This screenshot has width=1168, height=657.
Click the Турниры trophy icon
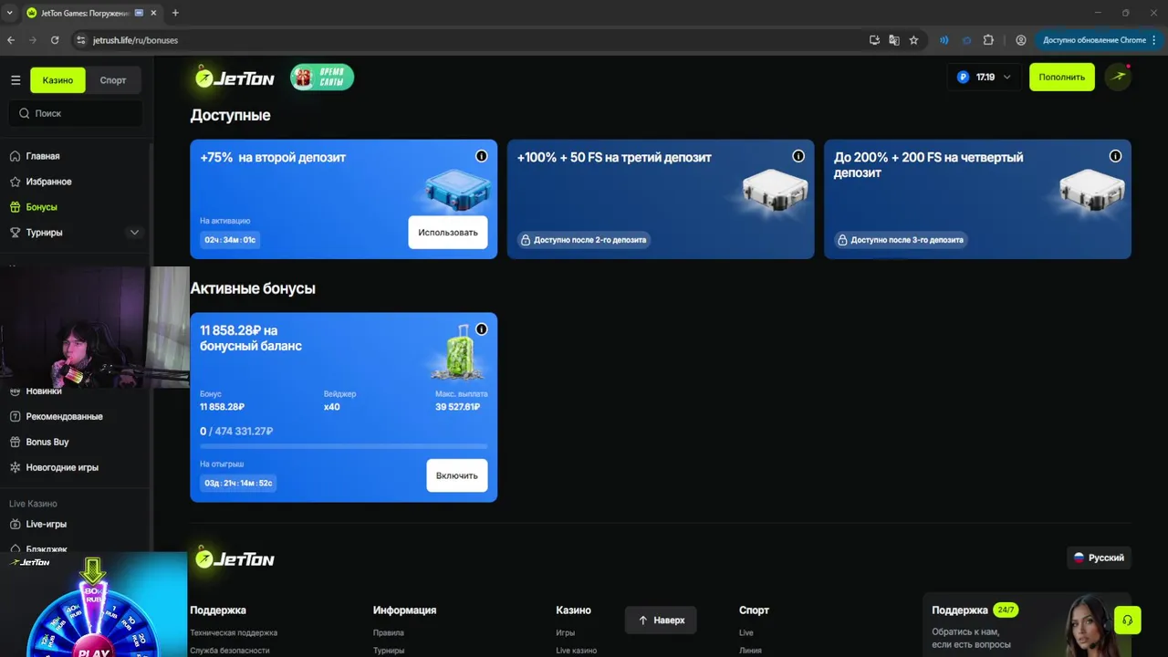16,233
